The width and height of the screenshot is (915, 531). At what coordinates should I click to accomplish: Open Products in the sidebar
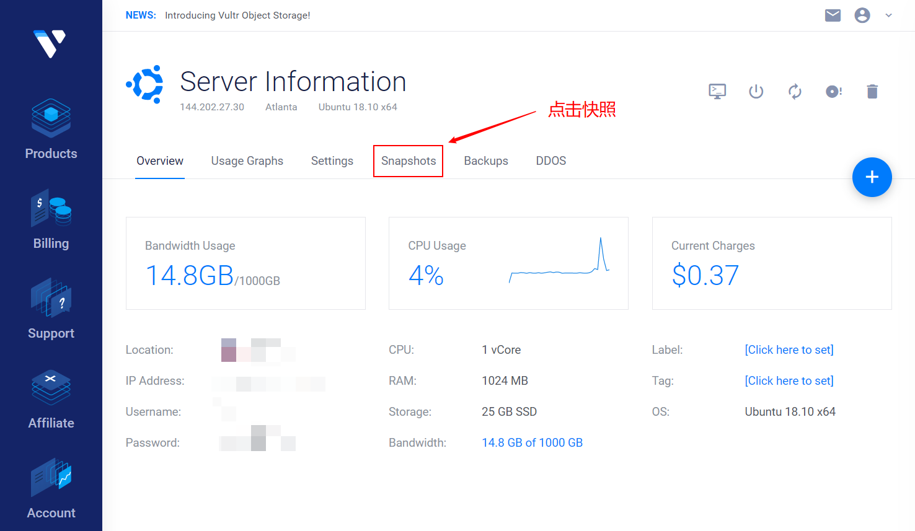point(51,129)
